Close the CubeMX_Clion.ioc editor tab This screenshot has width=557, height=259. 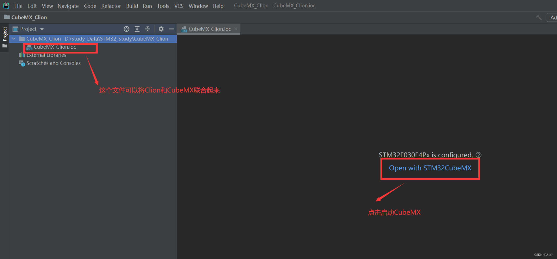(236, 29)
